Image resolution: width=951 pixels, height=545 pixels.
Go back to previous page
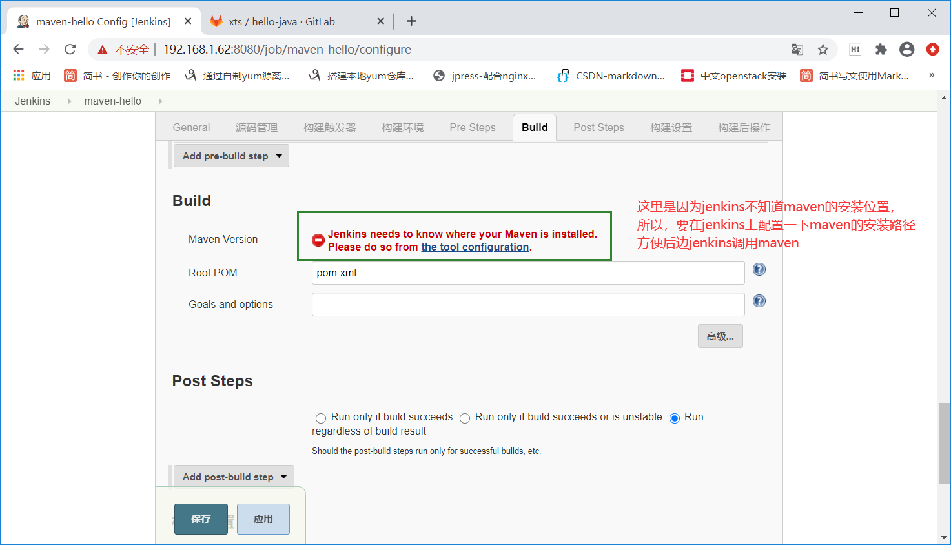click(18, 49)
